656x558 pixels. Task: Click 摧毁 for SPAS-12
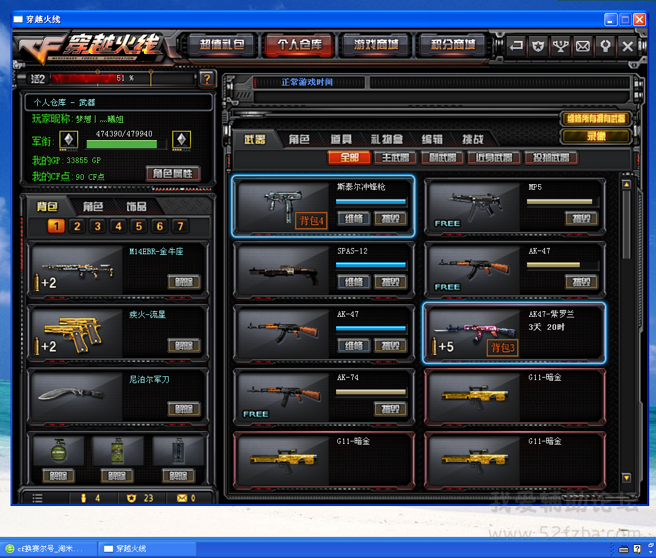pyautogui.click(x=391, y=282)
